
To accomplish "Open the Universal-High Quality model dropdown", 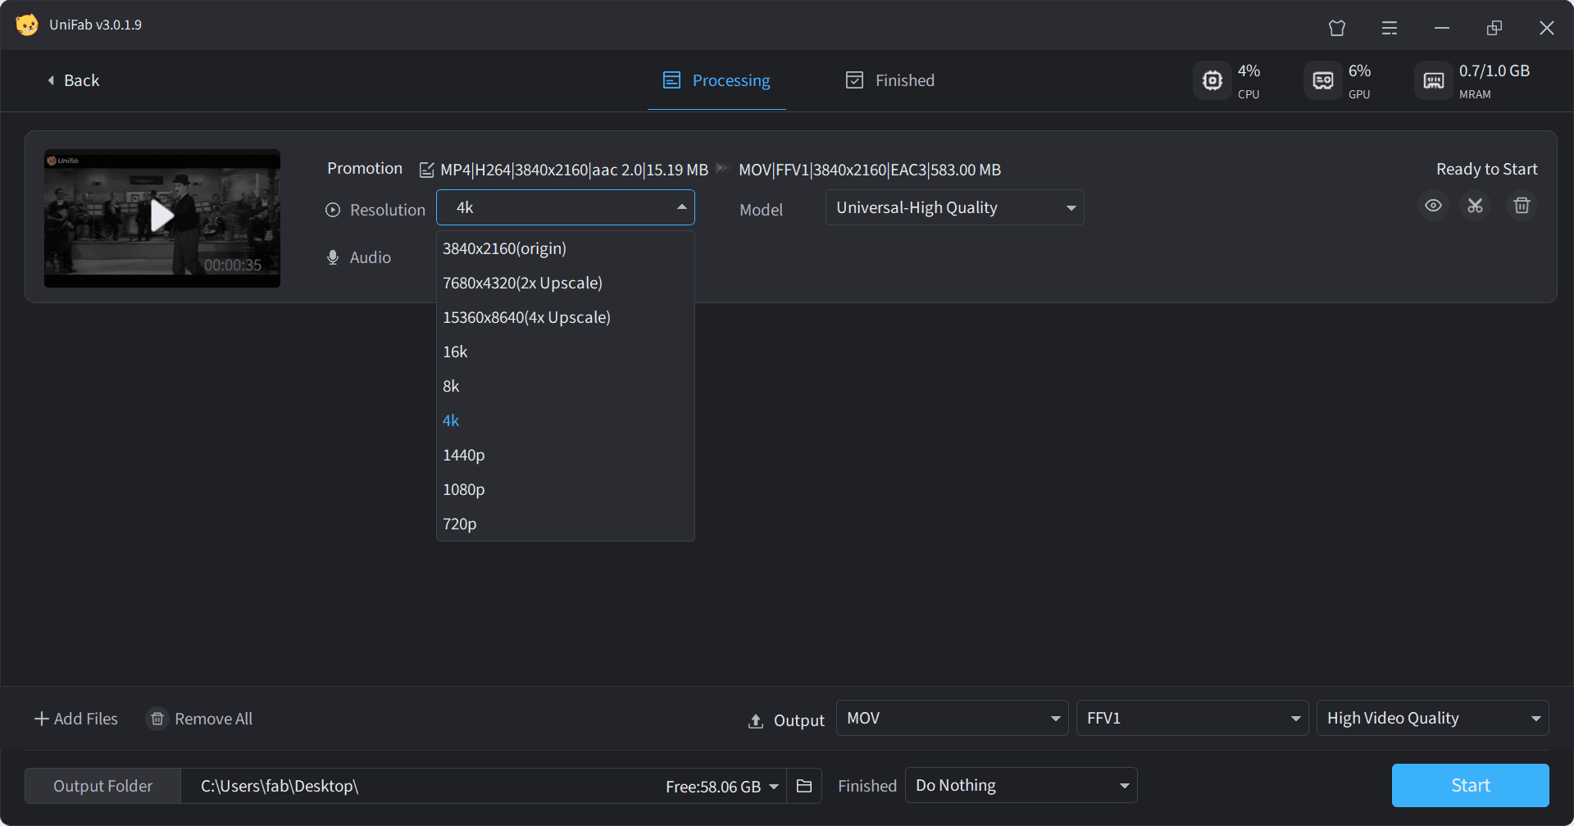I will (x=954, y=207).
